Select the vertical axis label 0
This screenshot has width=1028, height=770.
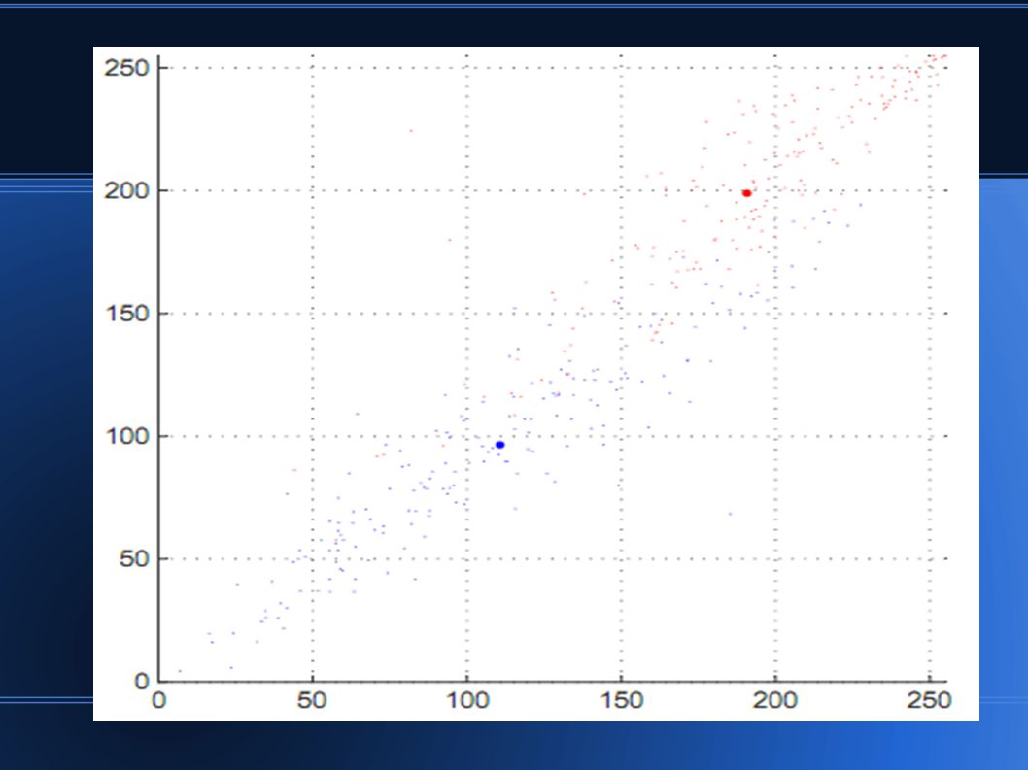click(142, 682)
